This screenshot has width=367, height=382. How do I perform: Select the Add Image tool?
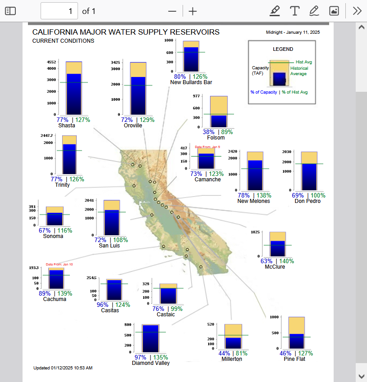click(x=334, y=11)
